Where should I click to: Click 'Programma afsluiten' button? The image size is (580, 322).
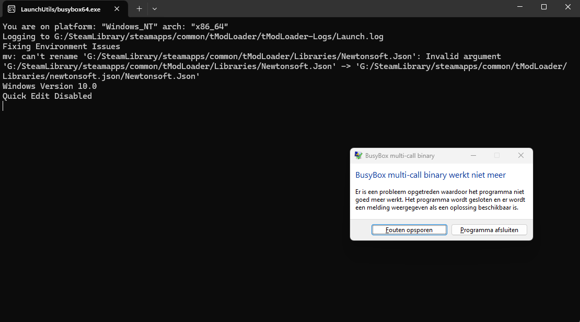(x=489, y=230)
